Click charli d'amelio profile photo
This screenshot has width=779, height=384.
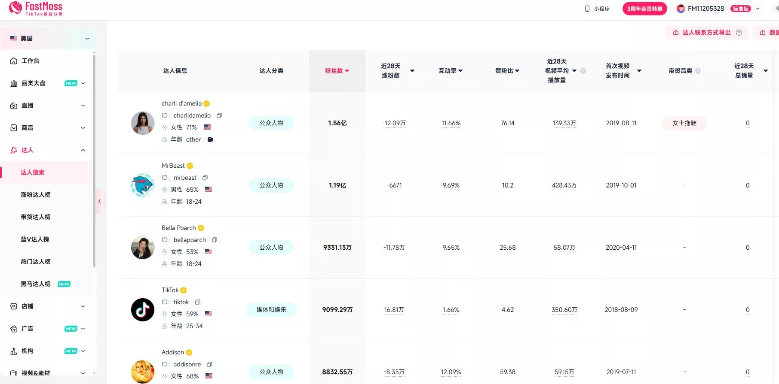pos(143,123)
